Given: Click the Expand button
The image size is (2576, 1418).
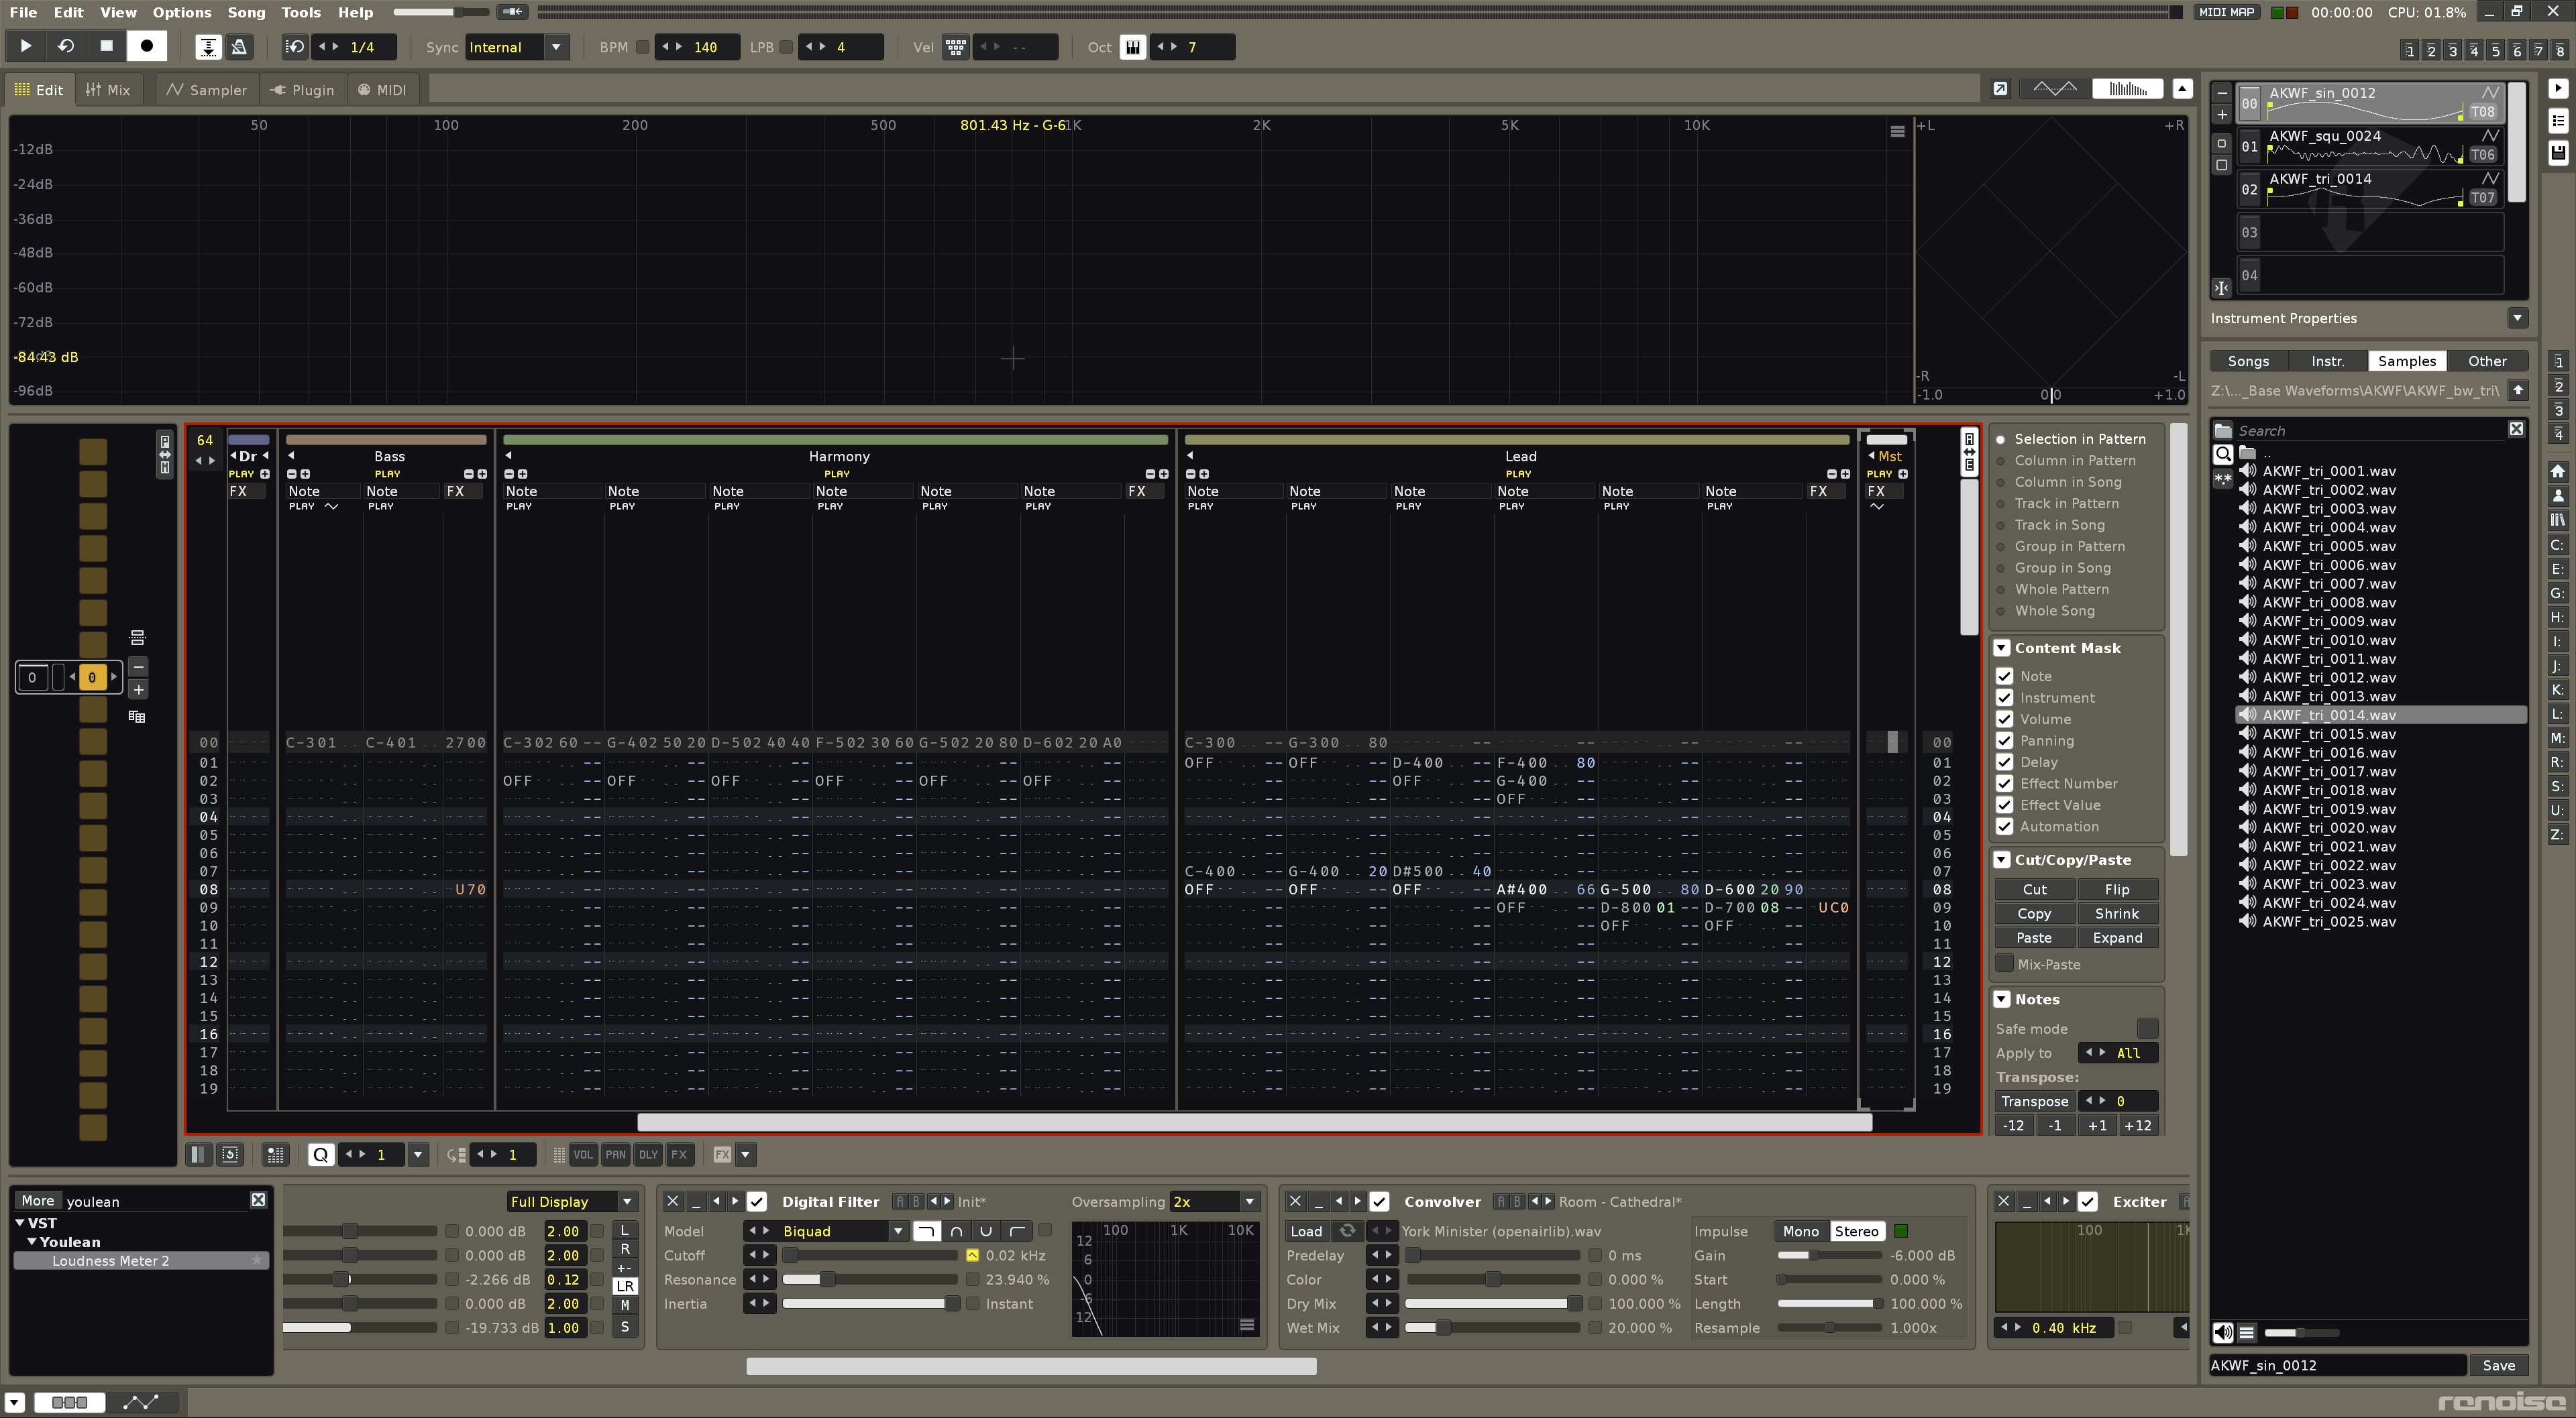Looking at the screenshot, I should click(x=2117, y=937).
